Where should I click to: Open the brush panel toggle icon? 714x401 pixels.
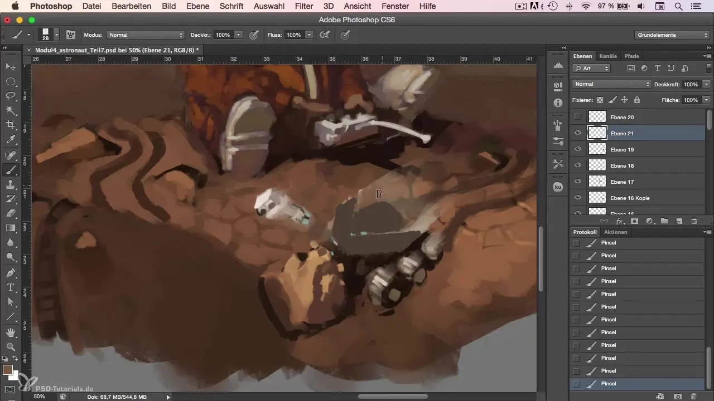[71, 35]
